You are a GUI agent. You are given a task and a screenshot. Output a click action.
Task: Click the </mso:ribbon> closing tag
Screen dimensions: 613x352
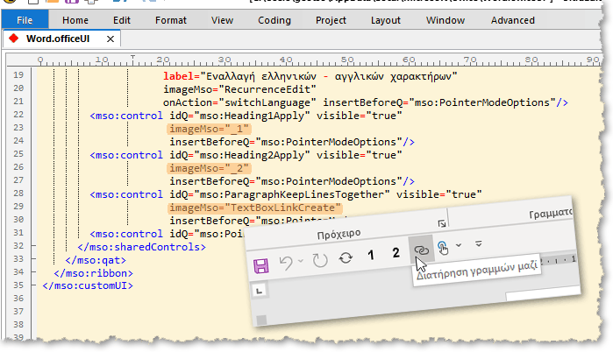[x=94, y=273]
